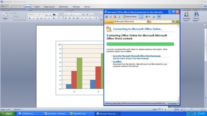The height and width of the screenshot is (116, 207).
Task: Click the Cut command in the Clipboard group
Action: click(14, 13)
